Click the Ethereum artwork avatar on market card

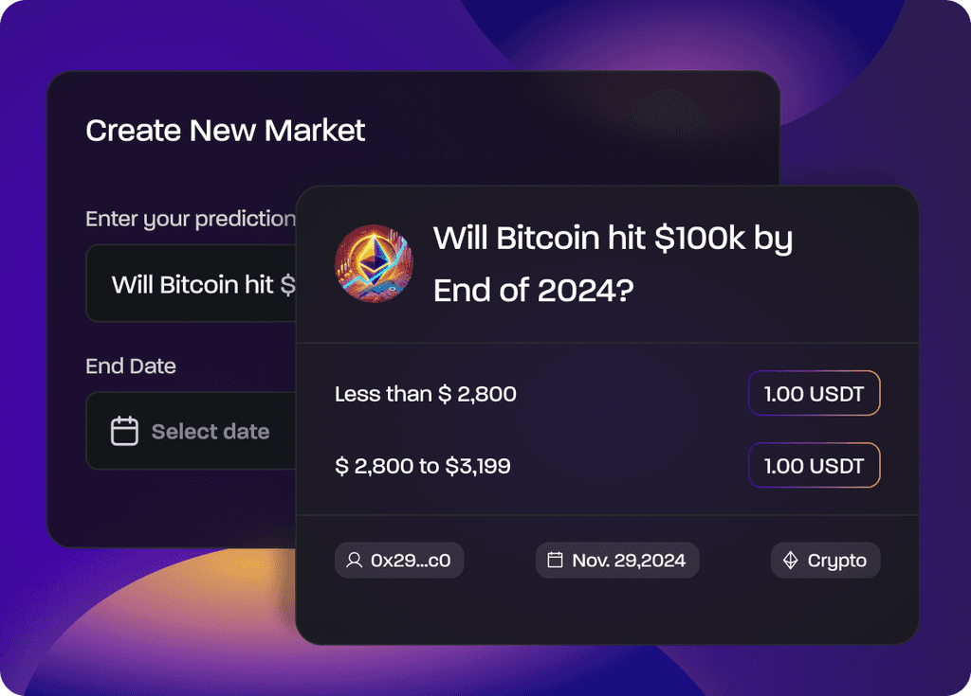pyautogui.click(x=374, y=263)
